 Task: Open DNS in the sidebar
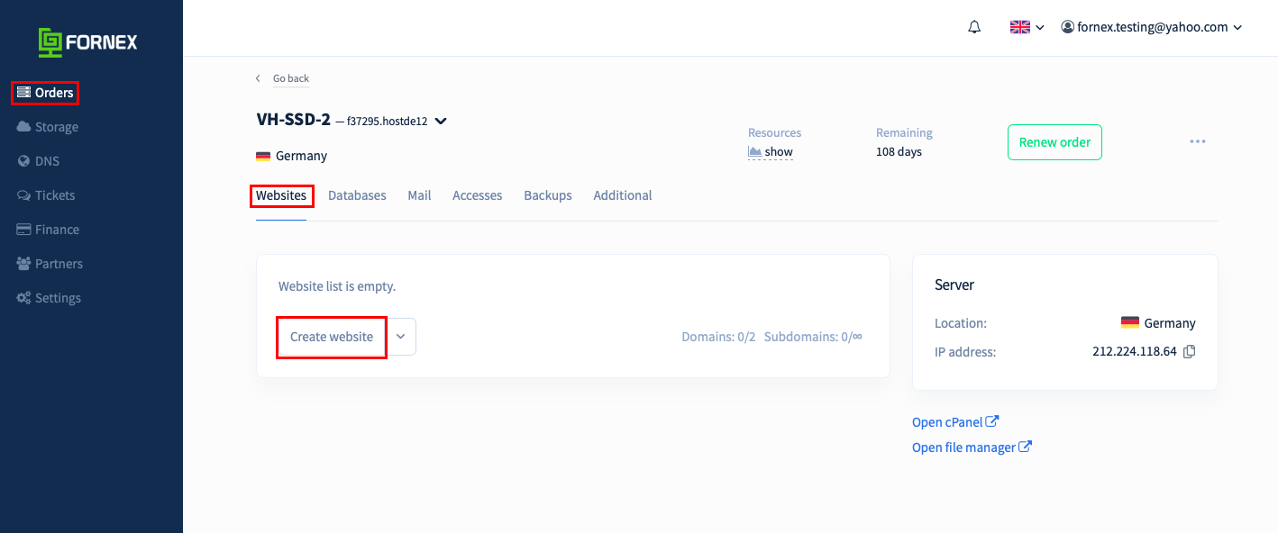pyautogui.click(x=39, y=161)
